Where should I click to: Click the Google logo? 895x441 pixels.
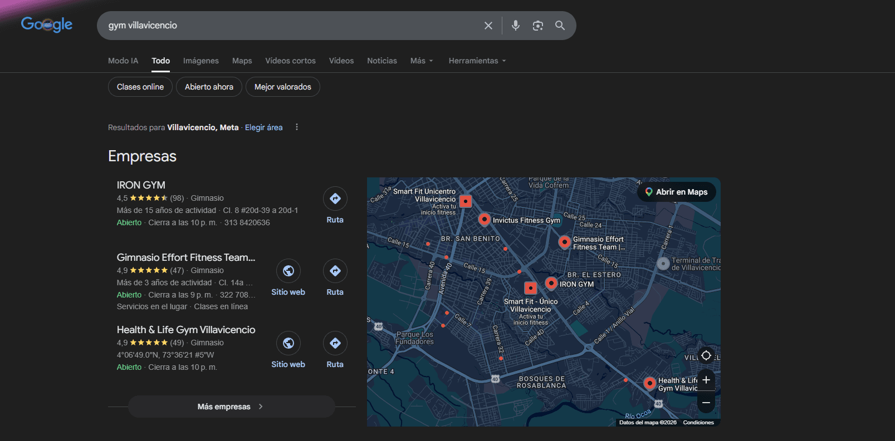47,24
